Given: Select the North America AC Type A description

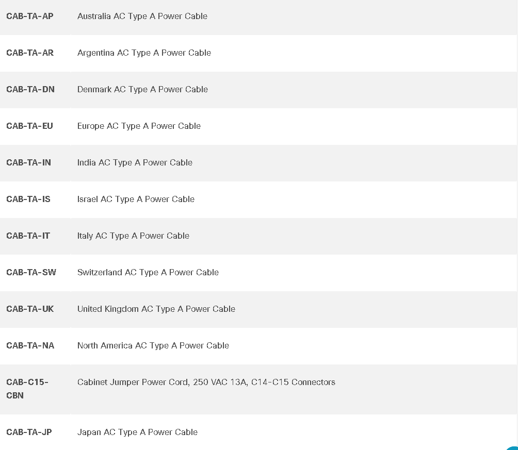Looking at the screenshot, I should [x=153, y=346].
